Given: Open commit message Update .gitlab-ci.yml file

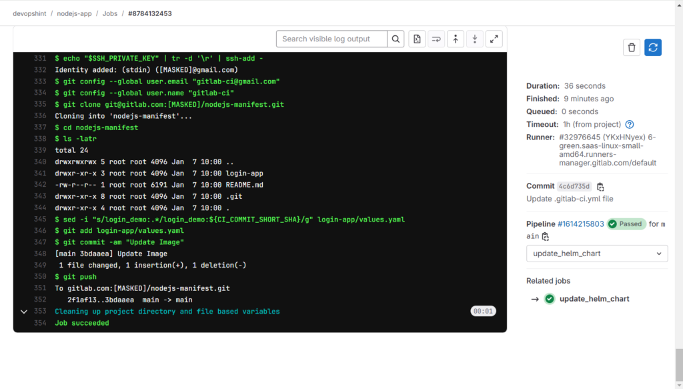Looking at the screenshot, I should click(x=570, y=199).
